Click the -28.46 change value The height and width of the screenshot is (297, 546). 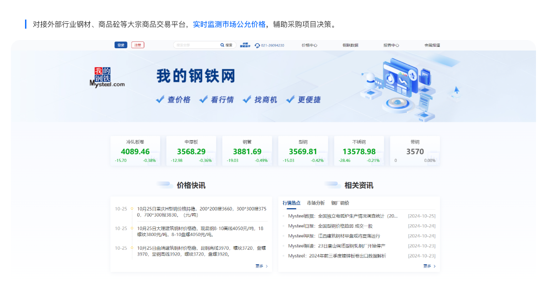coord(344,161)
